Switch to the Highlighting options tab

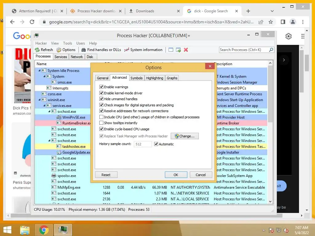154,78
